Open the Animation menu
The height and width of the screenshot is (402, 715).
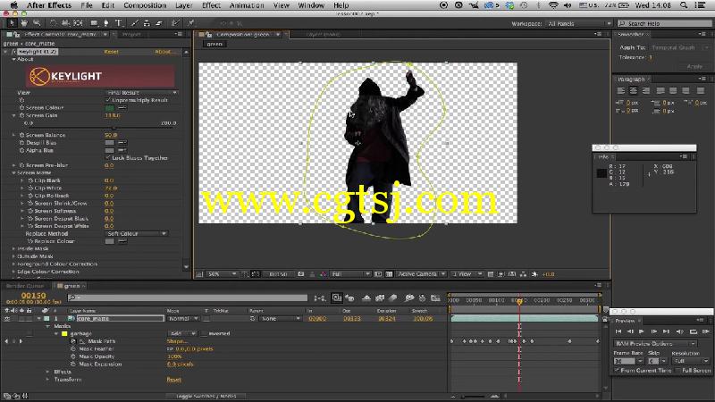click(x=247, y=5)
